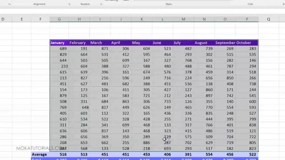Select column H header
Screen dimensions: 285x160
(x=79, y=19)
